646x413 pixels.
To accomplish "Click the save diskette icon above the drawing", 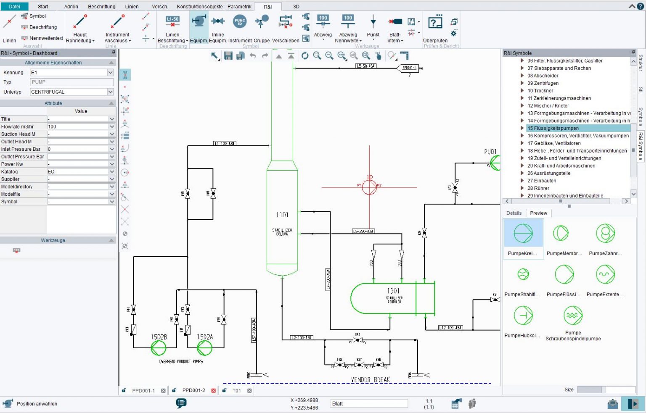I will (228, 56).
